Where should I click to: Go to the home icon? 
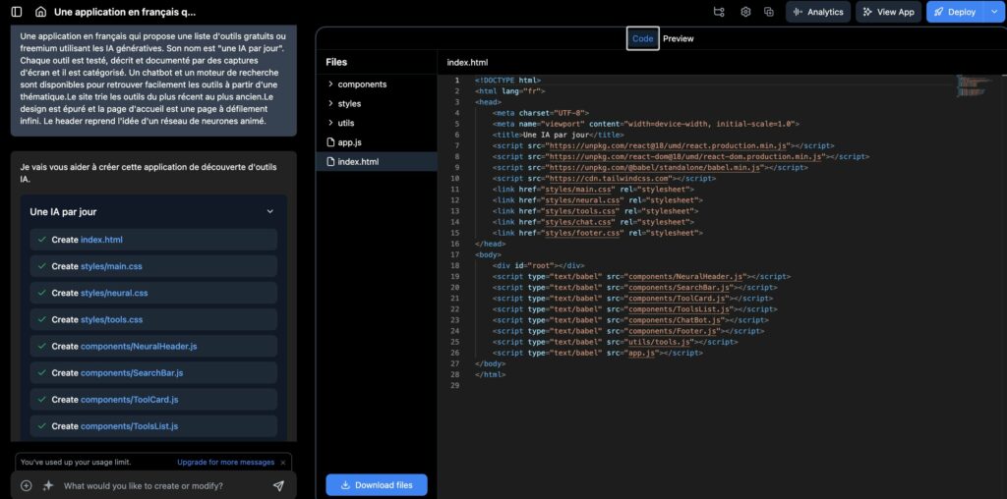pos(40,12)
